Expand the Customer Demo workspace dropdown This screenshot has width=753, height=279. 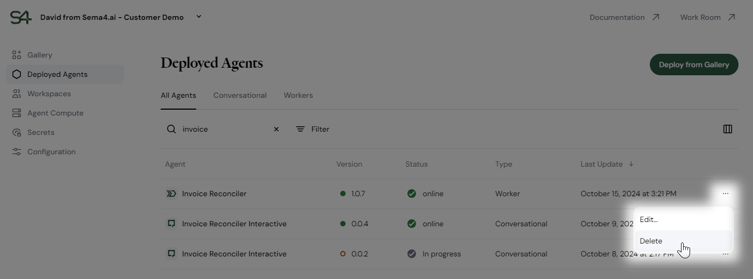coord(199,17)
